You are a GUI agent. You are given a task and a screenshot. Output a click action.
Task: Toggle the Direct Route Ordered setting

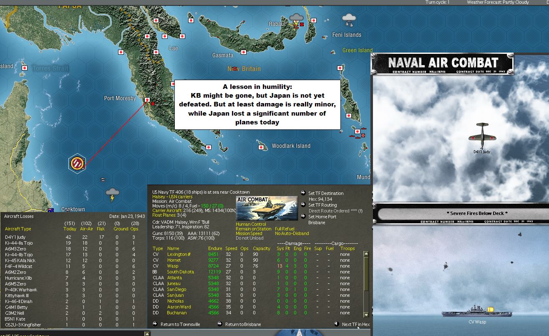point(335,211)
